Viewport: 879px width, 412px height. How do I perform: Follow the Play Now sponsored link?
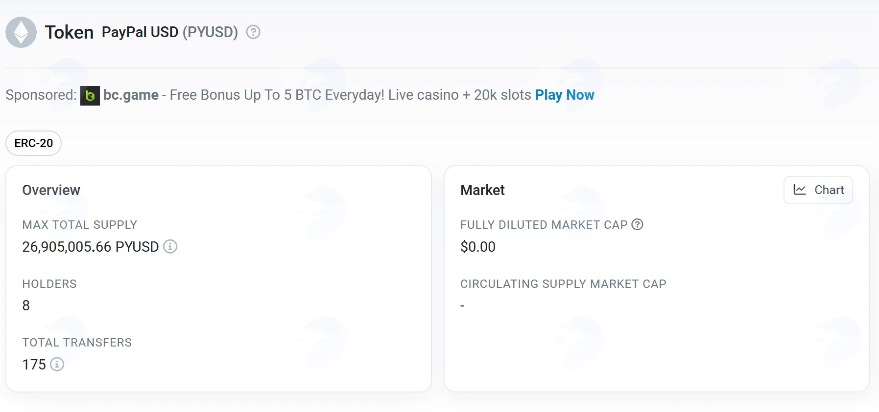[x=565, y=95]
